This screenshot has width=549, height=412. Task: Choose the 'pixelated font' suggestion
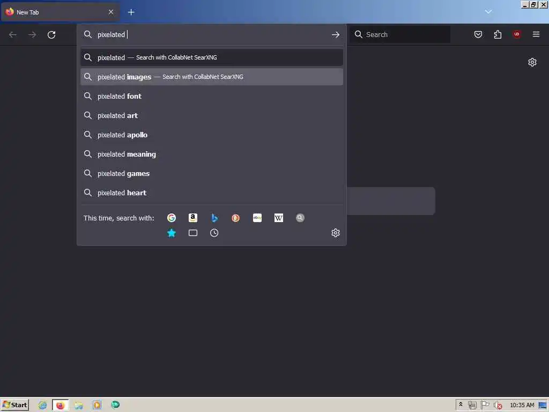pyautogui.click(x=211, y=96)
